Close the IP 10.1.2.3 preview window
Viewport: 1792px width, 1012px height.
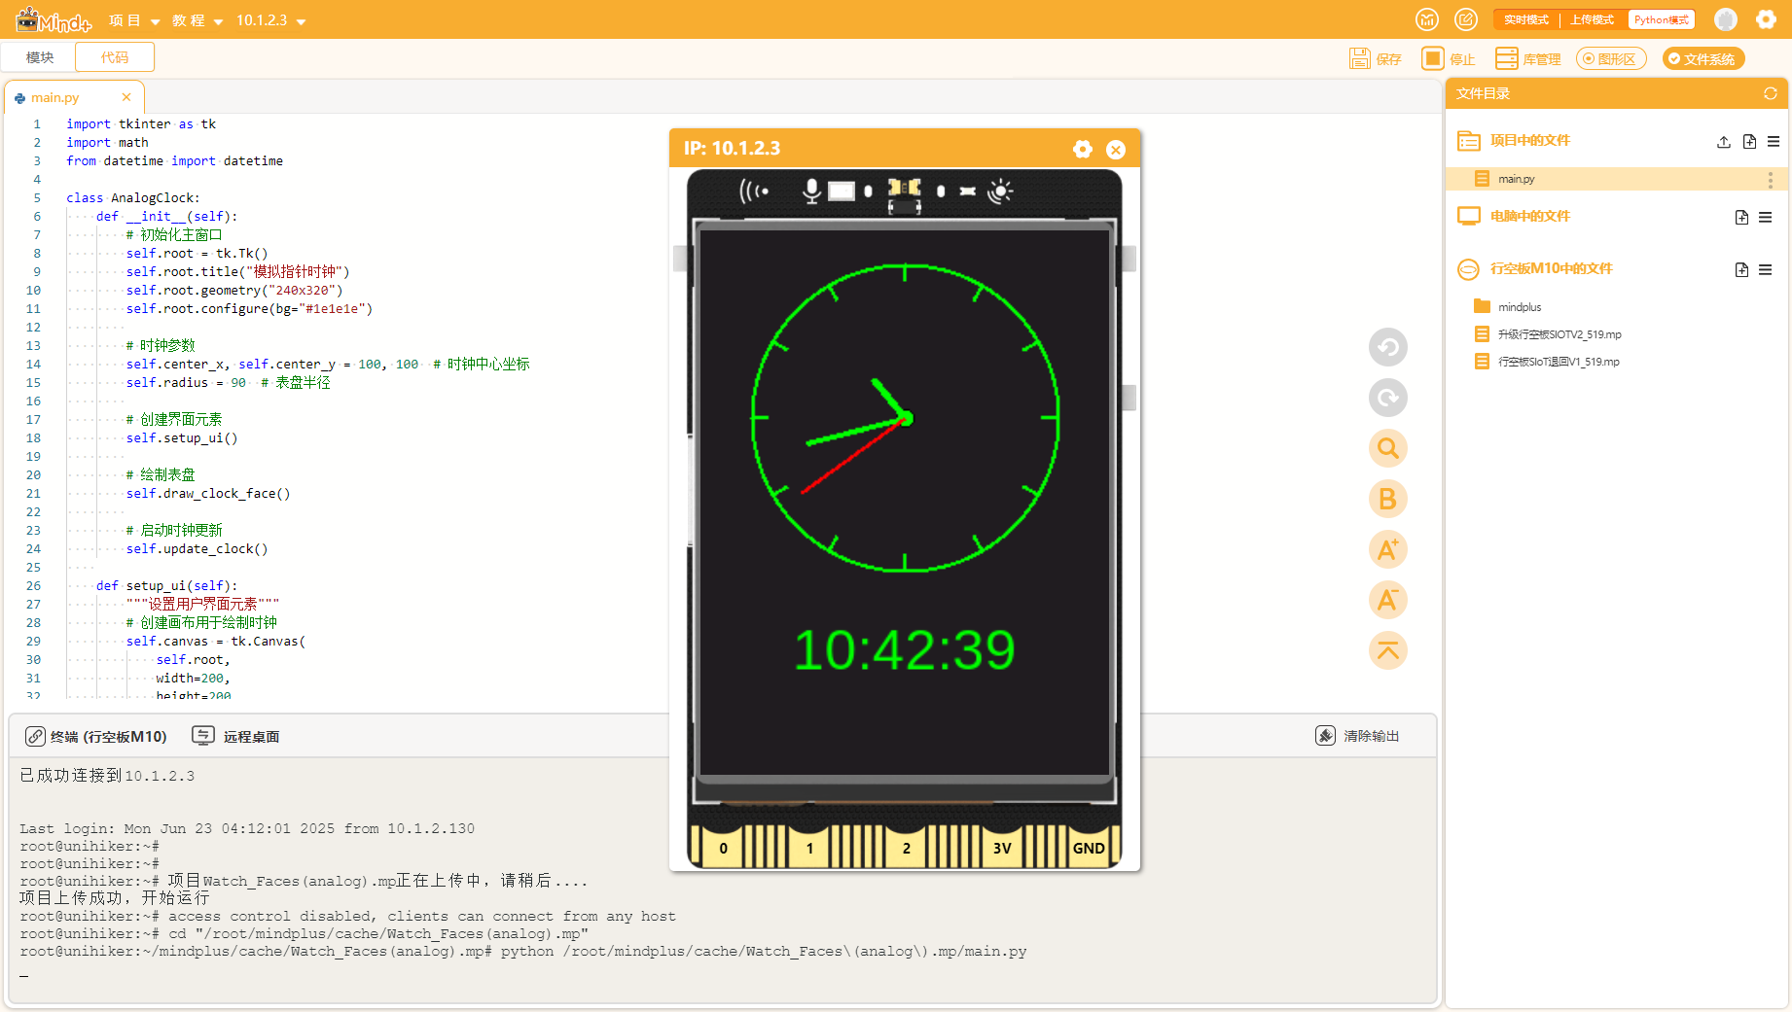1116,149
